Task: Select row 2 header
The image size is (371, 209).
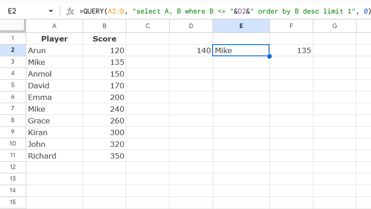Action: point(13,51)
